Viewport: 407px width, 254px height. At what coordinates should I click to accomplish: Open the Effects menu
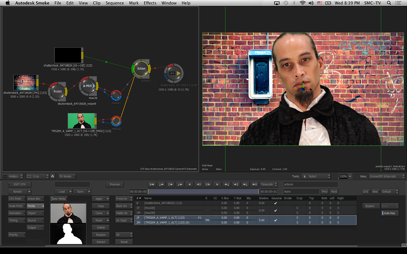click(150, 3)
